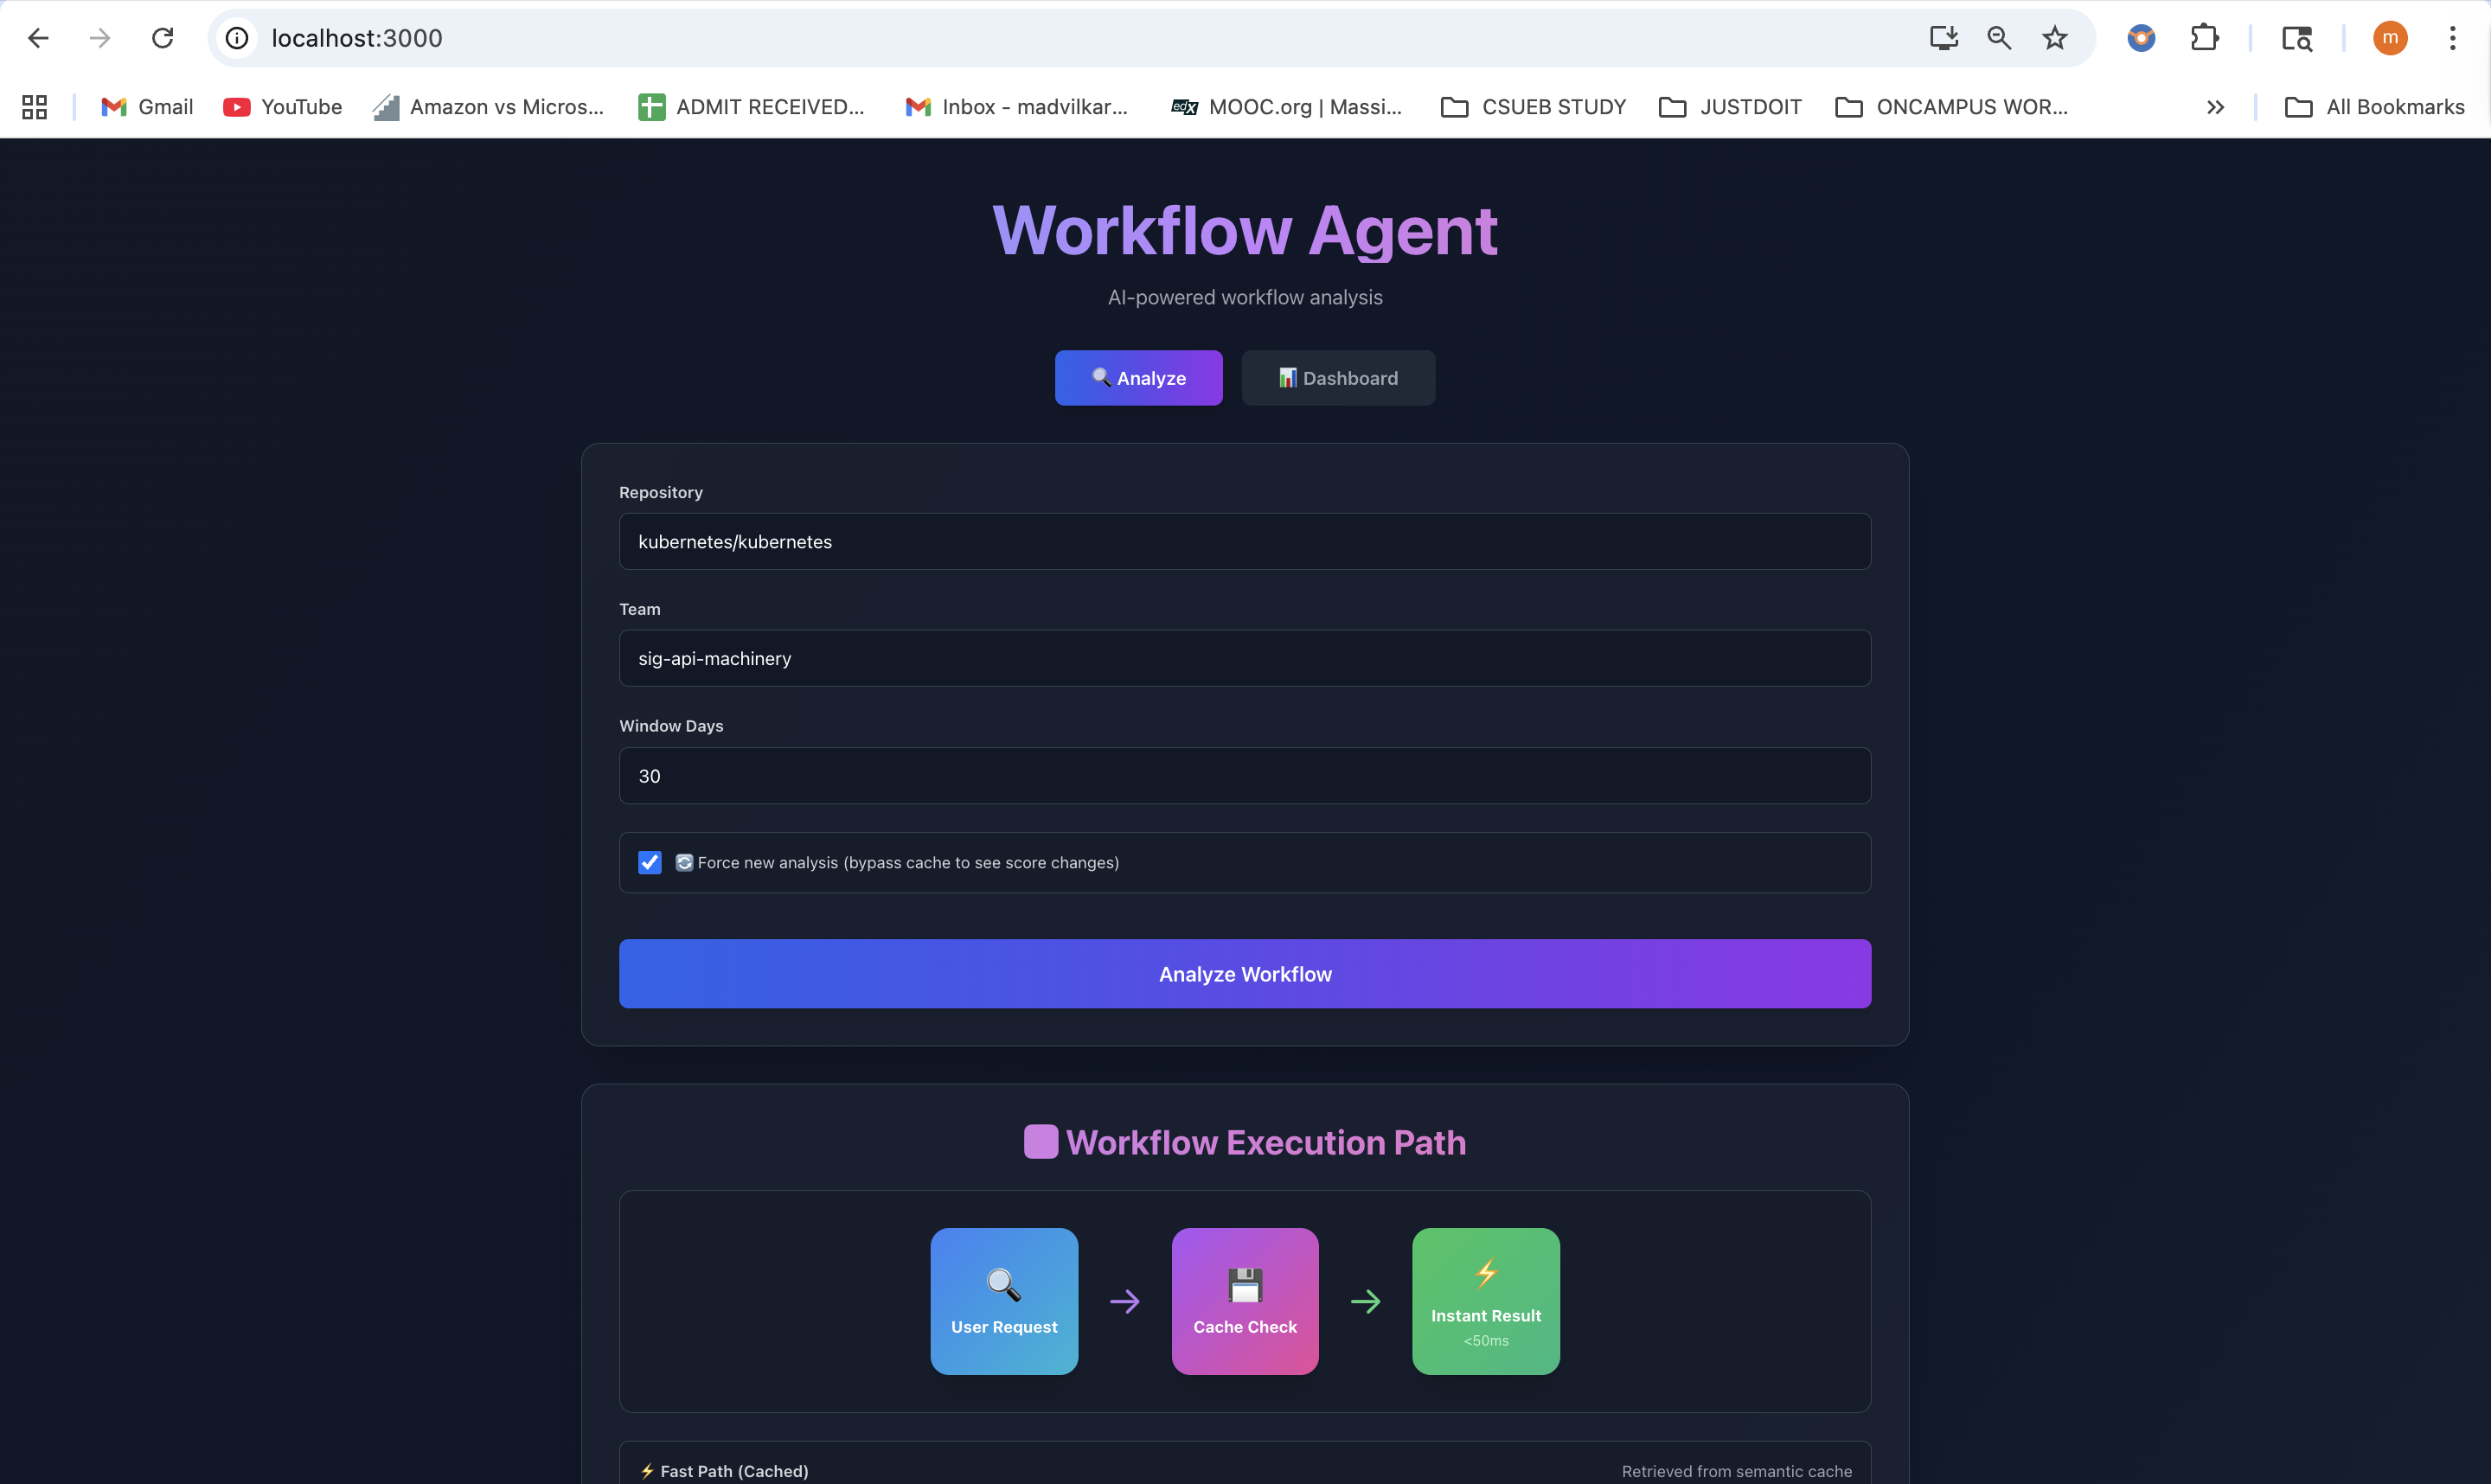Open the All Bookmarks folder

[x=2375, y=107]
